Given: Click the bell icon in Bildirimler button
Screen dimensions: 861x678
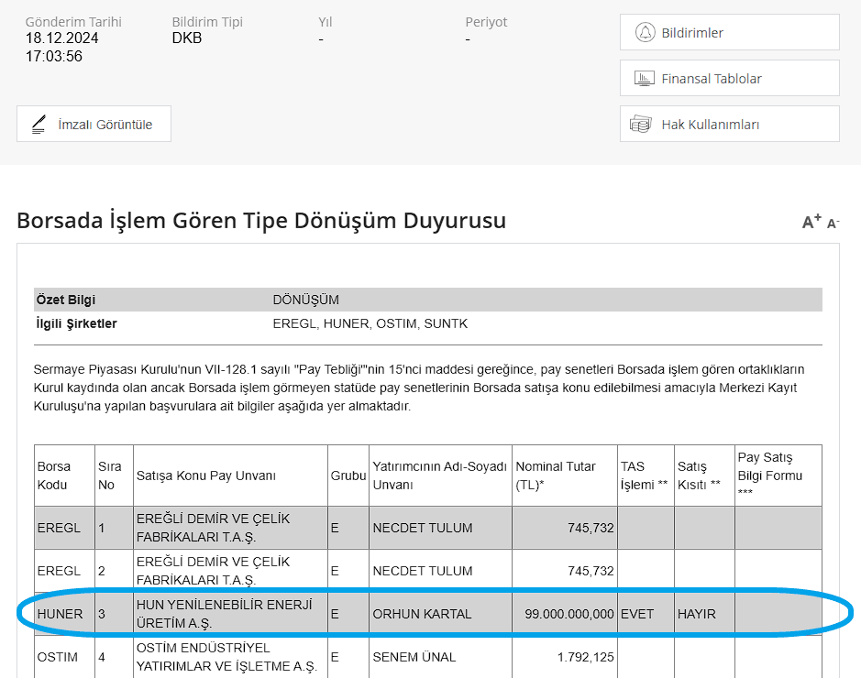Looking at the screenshot, I should point(646,32).
